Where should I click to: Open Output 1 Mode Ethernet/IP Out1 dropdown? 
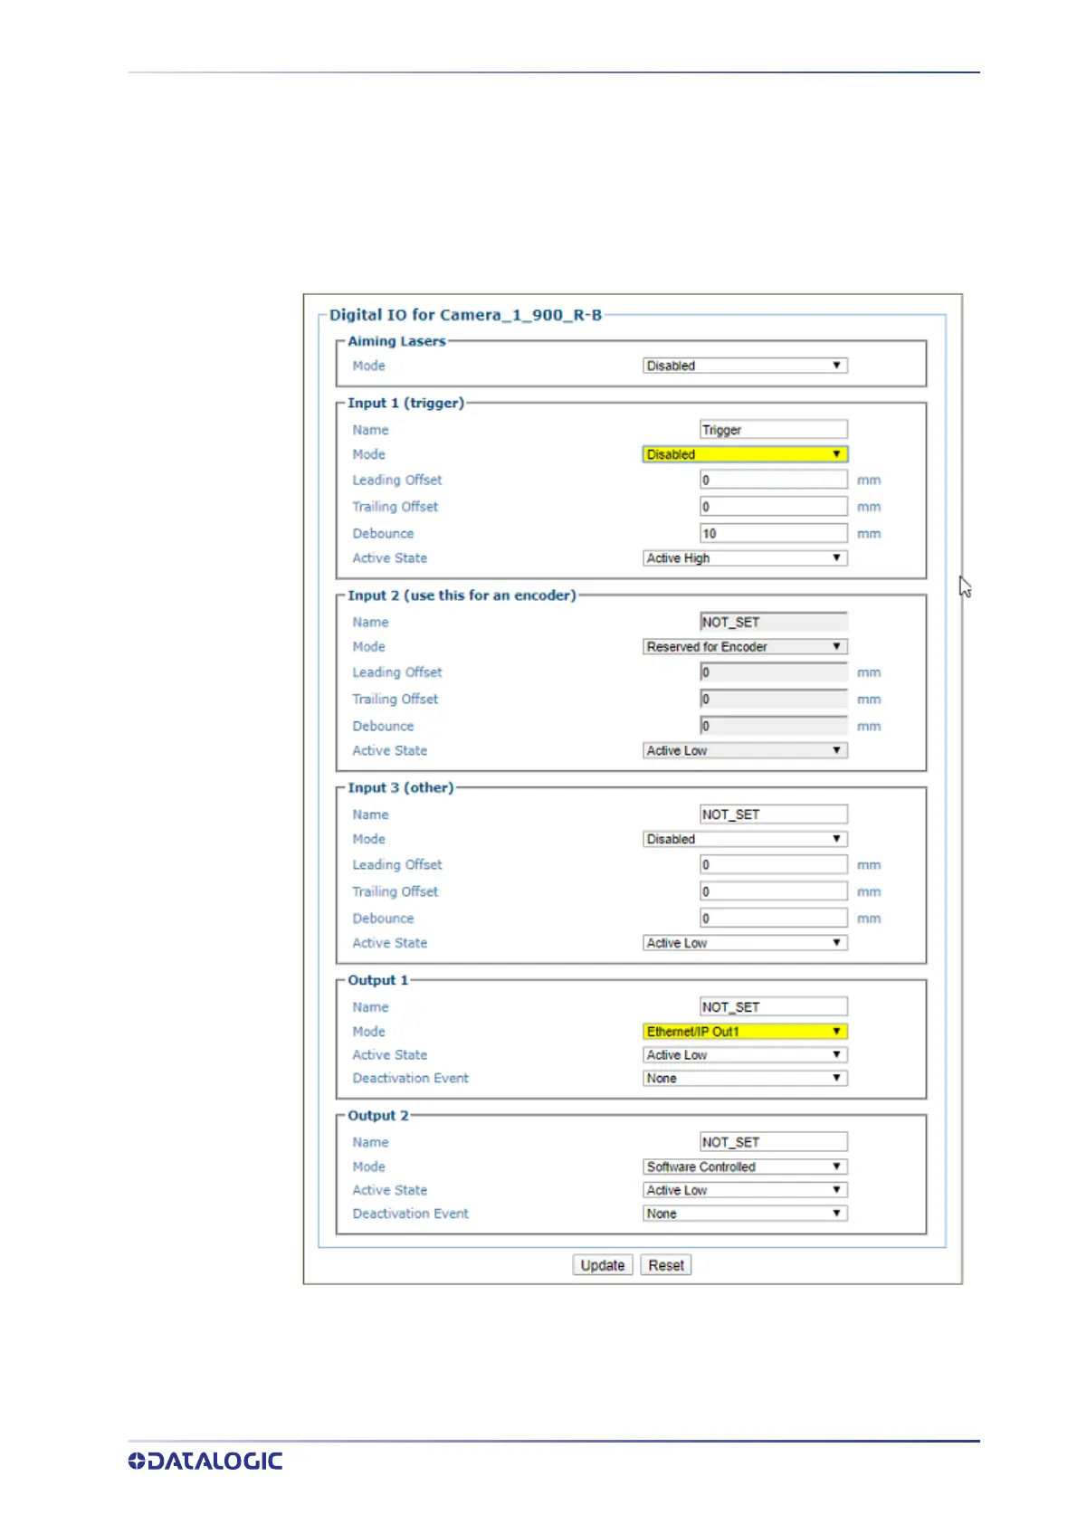(745, 1032)
